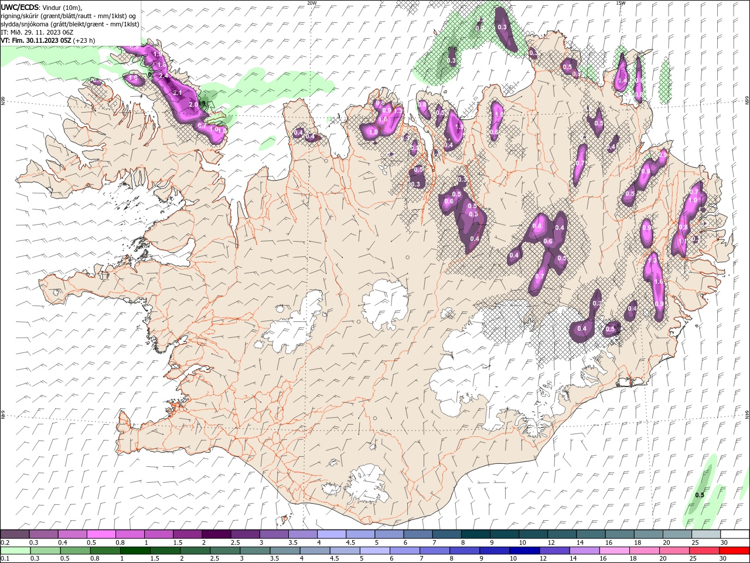Click the dark blue 10 rain legend swatch
This screenshot has height=563, width=750.
(523, 551)
